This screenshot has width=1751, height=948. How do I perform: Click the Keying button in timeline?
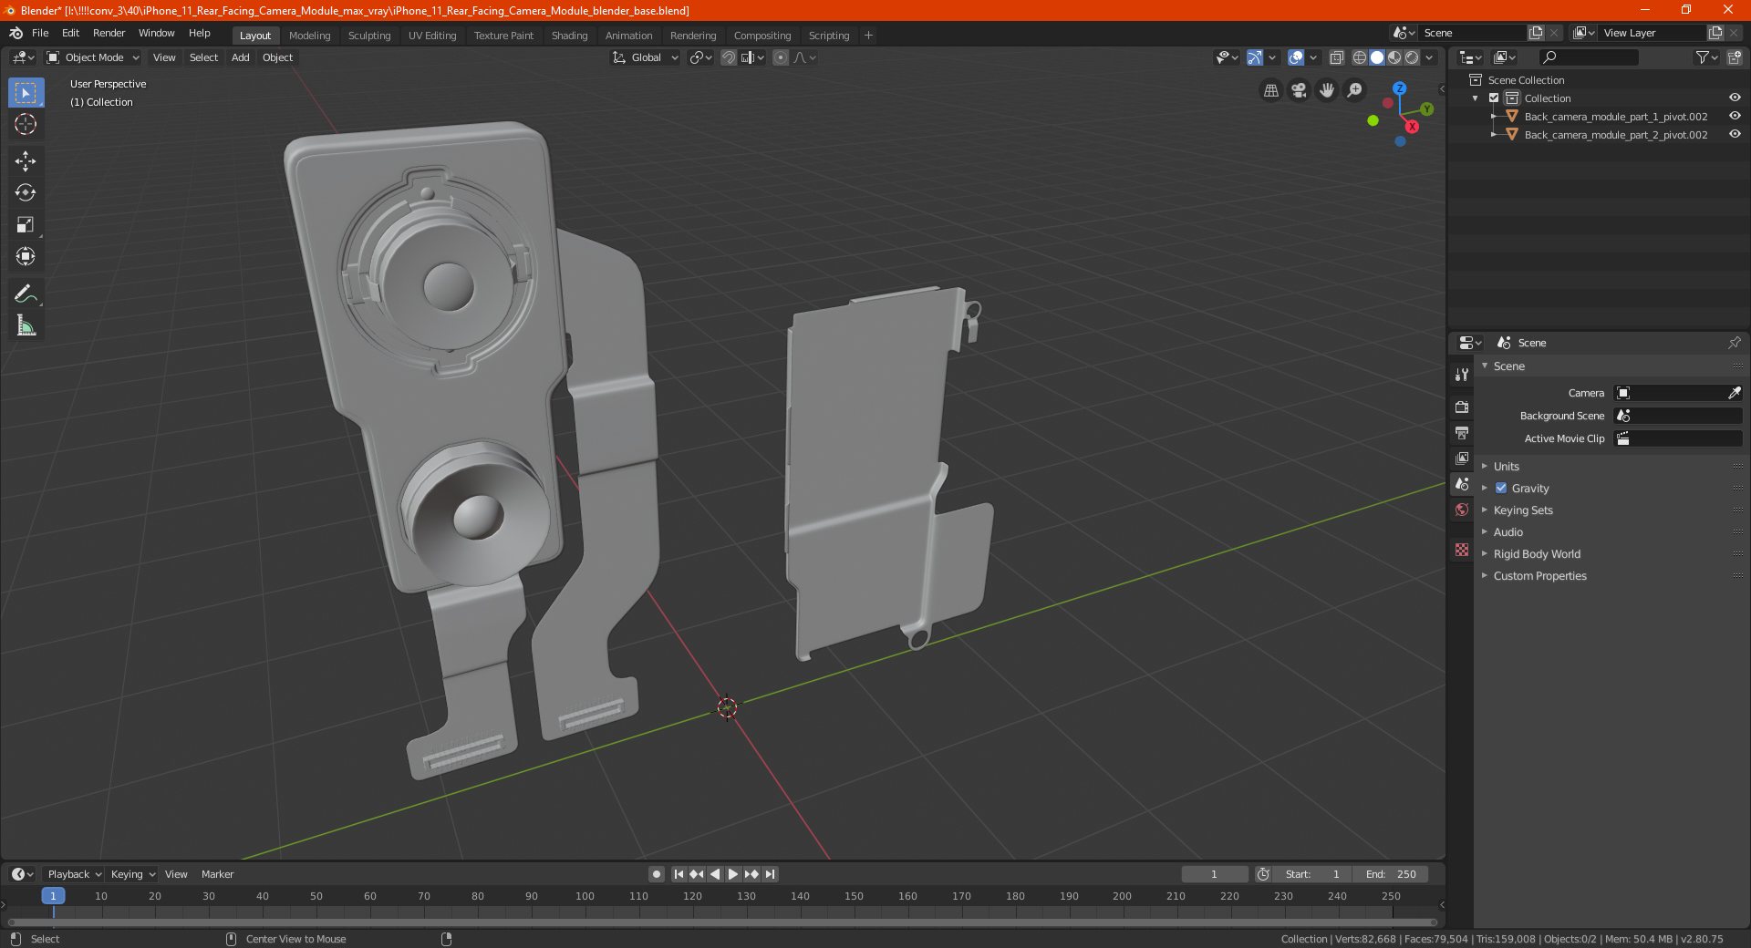coord(132,874)
